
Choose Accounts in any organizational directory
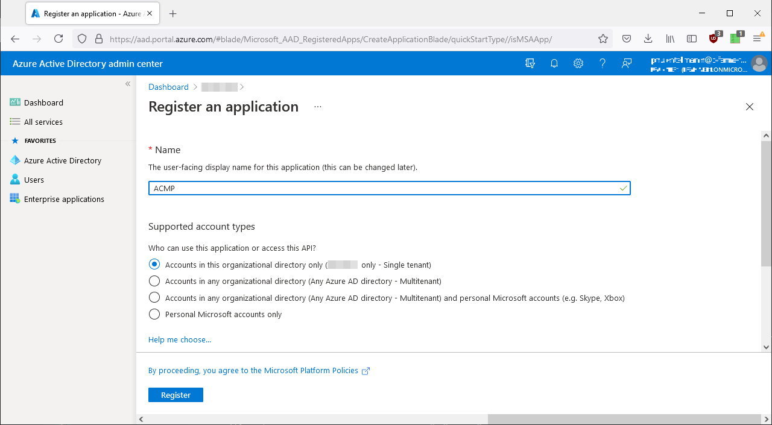click(x=154, y=281)
